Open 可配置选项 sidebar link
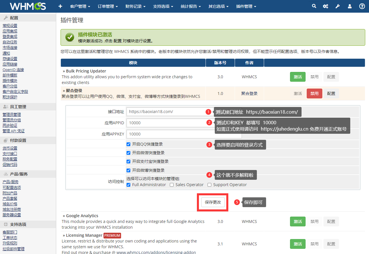Image resolution: width=369 pixels, height=254 pixels. coord(12,188)
